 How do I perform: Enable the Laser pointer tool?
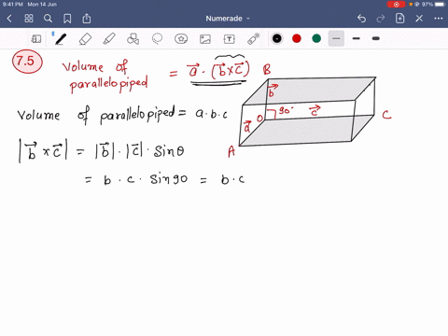[254, 39]
